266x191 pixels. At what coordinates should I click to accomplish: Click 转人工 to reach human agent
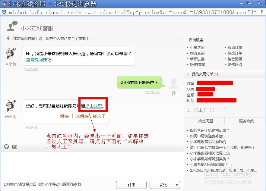tap(99, 116)
